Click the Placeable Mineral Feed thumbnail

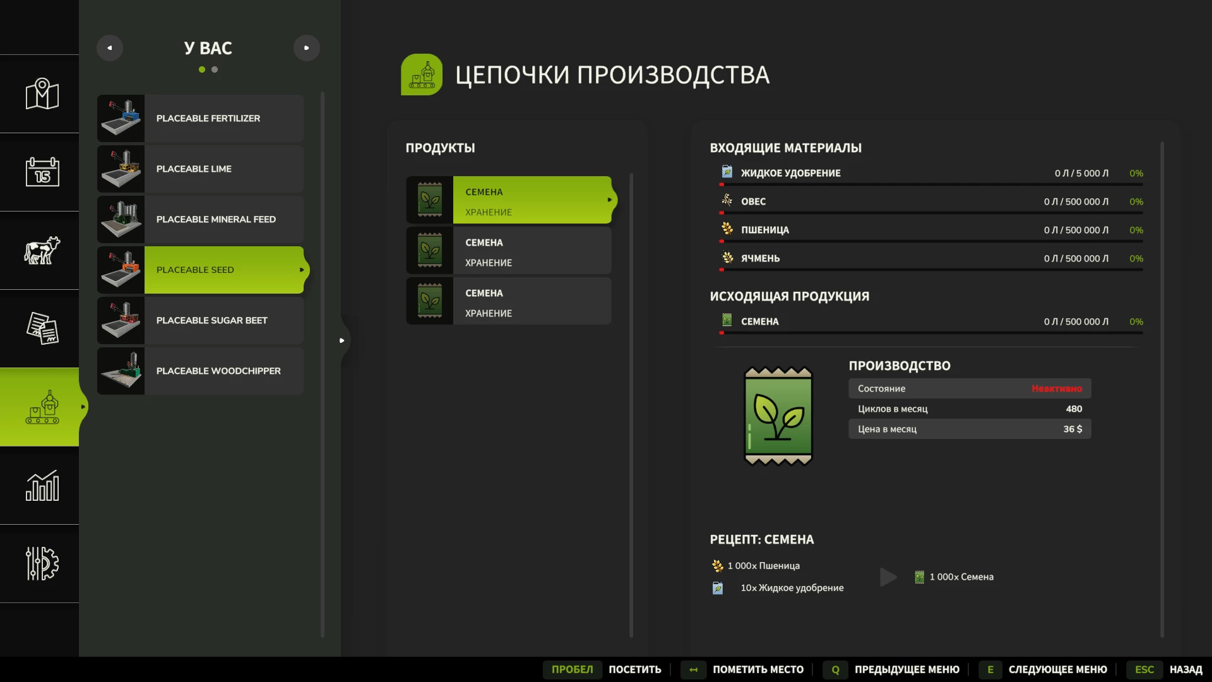pyautogui.click(x=121, y=220)
